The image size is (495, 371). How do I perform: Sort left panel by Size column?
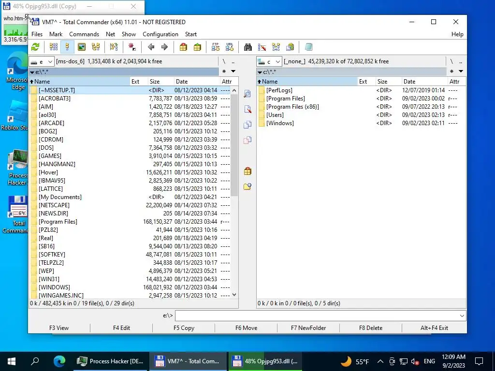click(x=160, y=81)
